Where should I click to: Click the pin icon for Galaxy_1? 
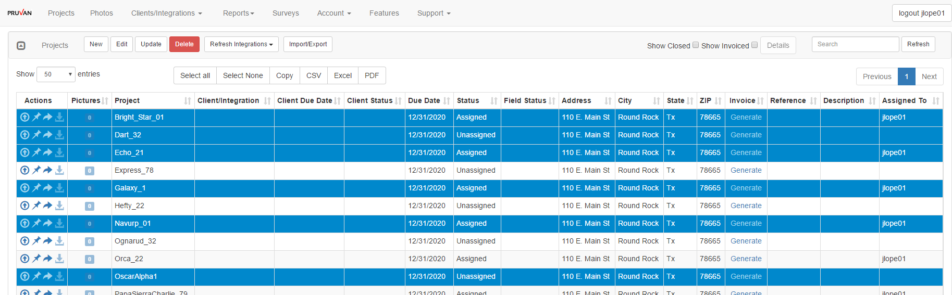36,188
